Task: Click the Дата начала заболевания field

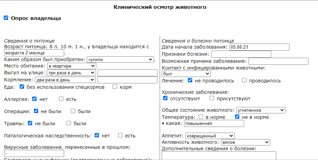Action: coord(259,47)
